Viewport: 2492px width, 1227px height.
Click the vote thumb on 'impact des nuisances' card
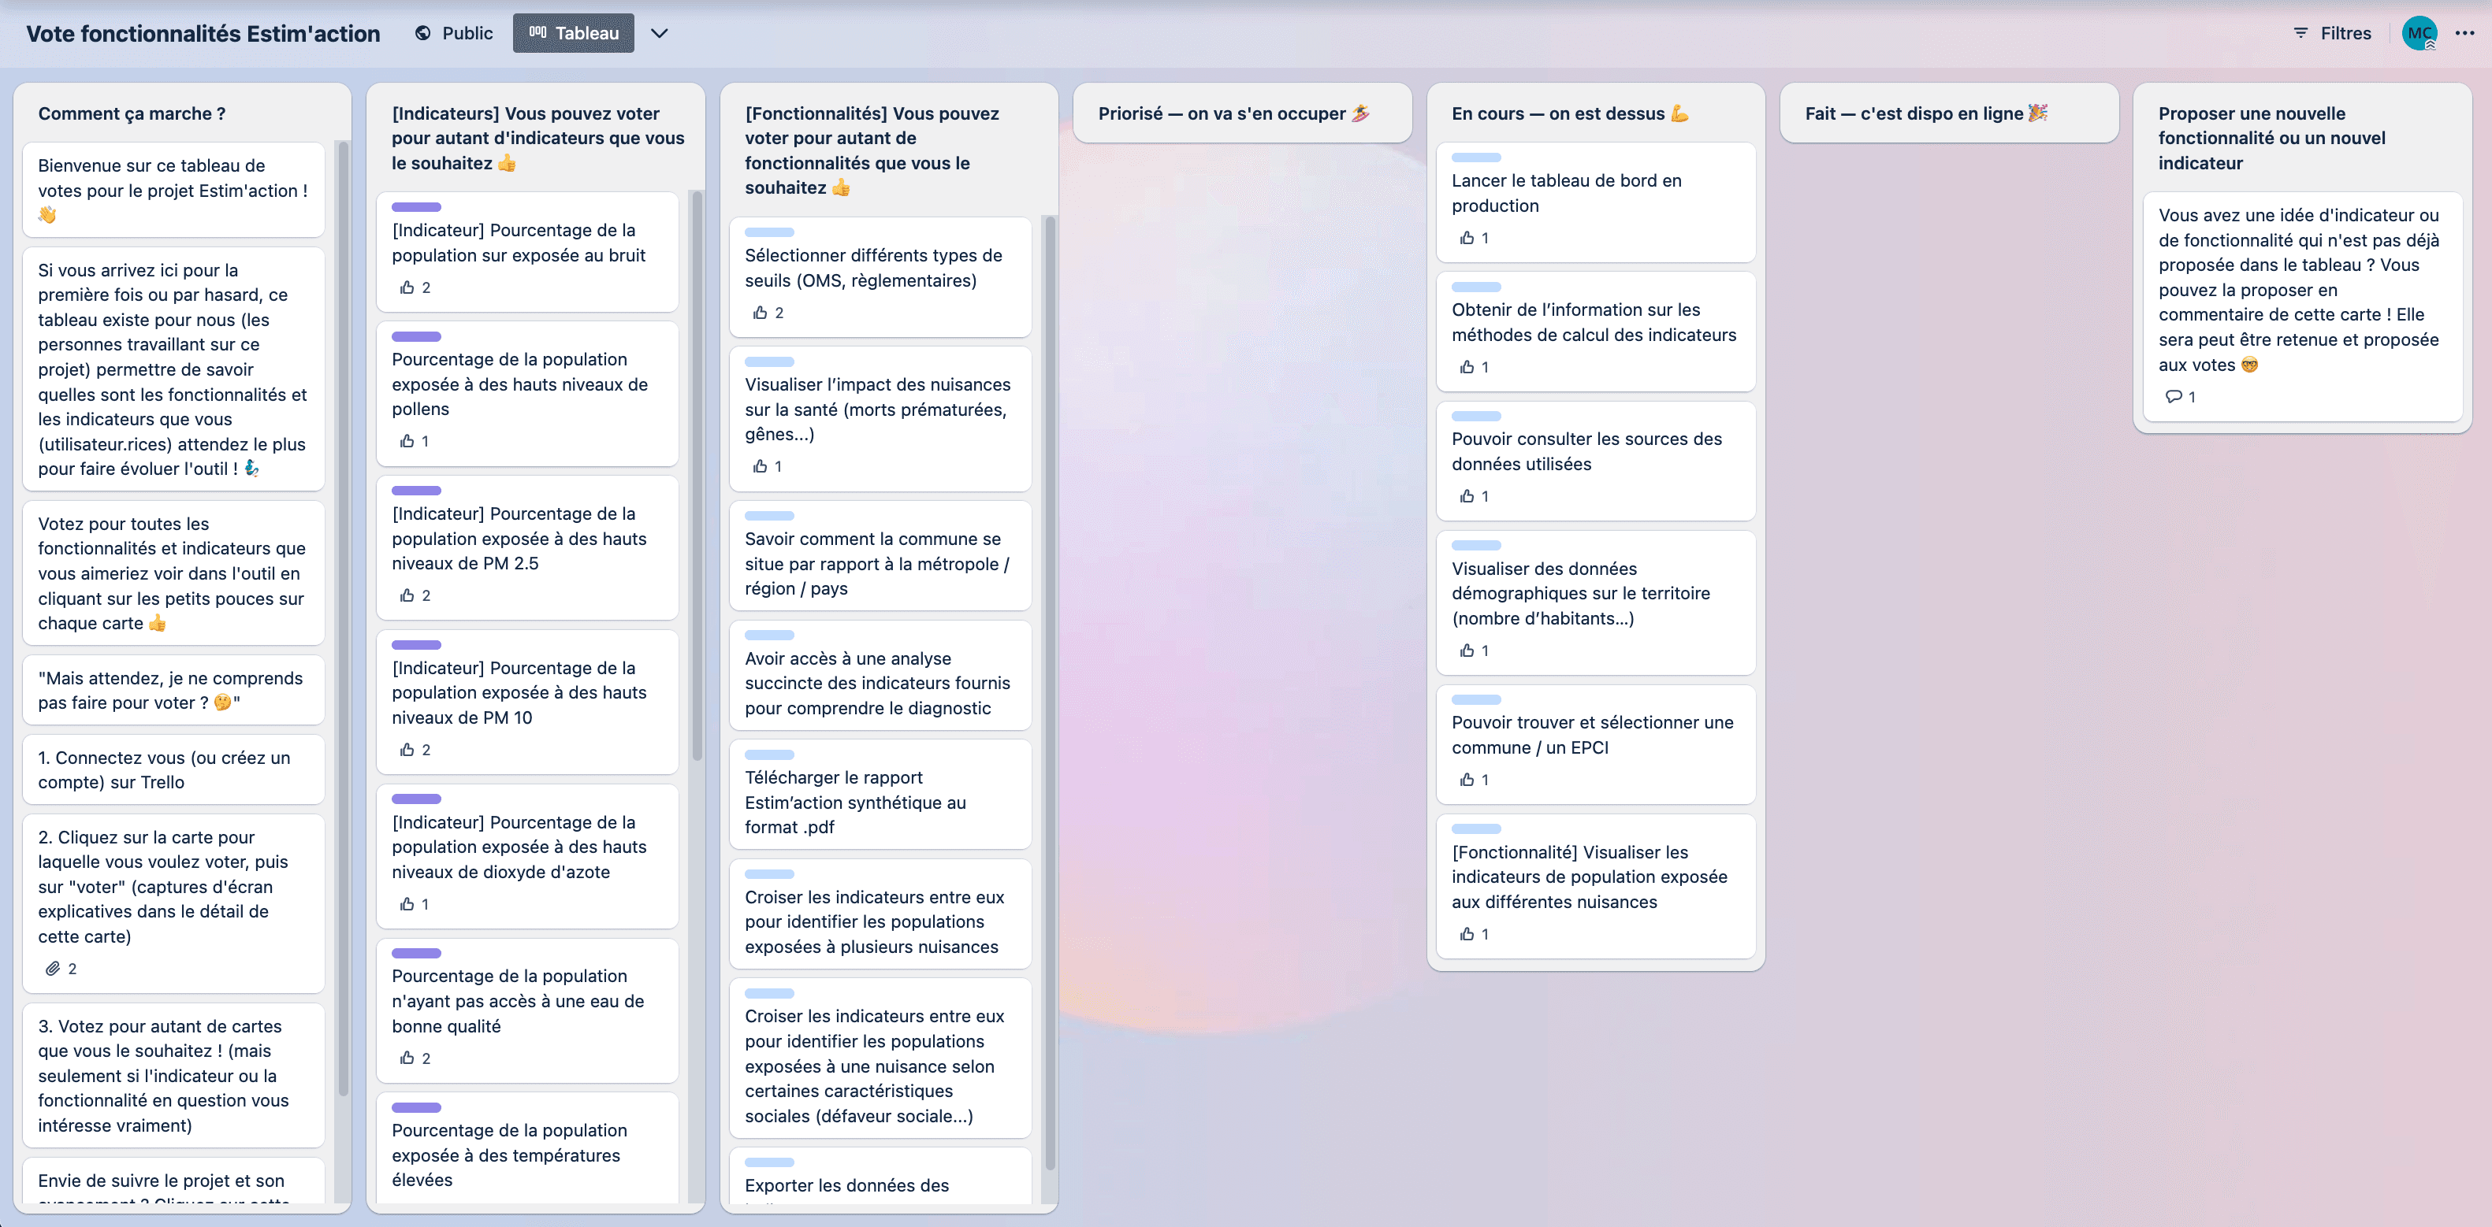coord(761,466)
